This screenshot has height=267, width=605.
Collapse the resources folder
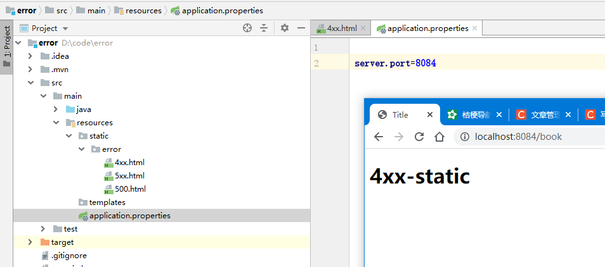pyautogui.click(x=56, y=123)
